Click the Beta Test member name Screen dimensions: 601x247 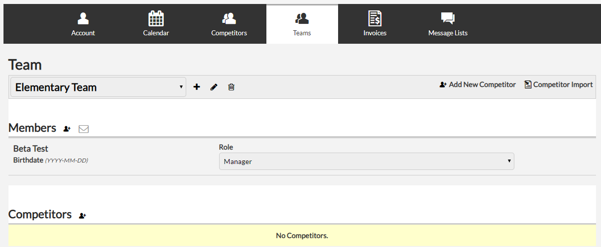tap(31, 149)
